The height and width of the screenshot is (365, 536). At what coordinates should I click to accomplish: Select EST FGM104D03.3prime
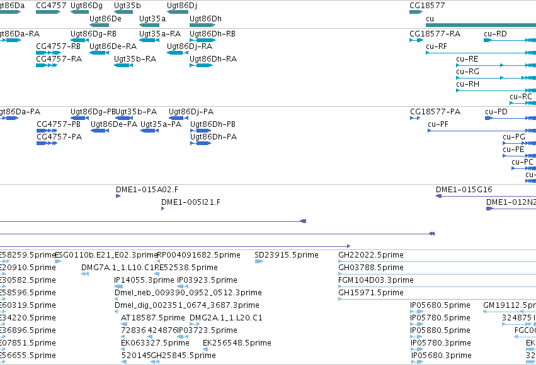click(x=437, y=286)
